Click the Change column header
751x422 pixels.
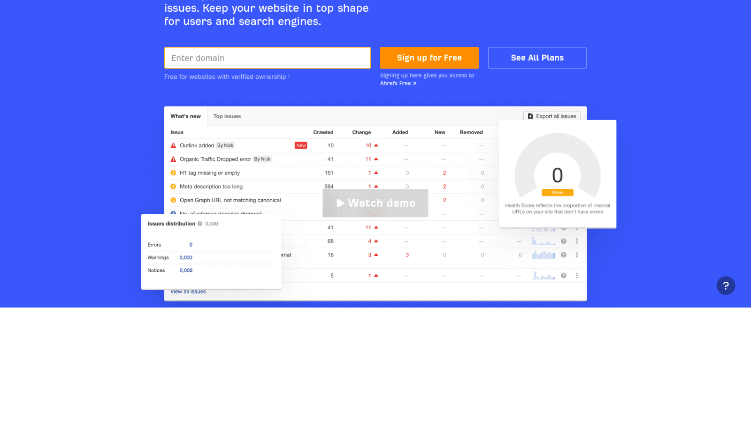tap(361, 132)
